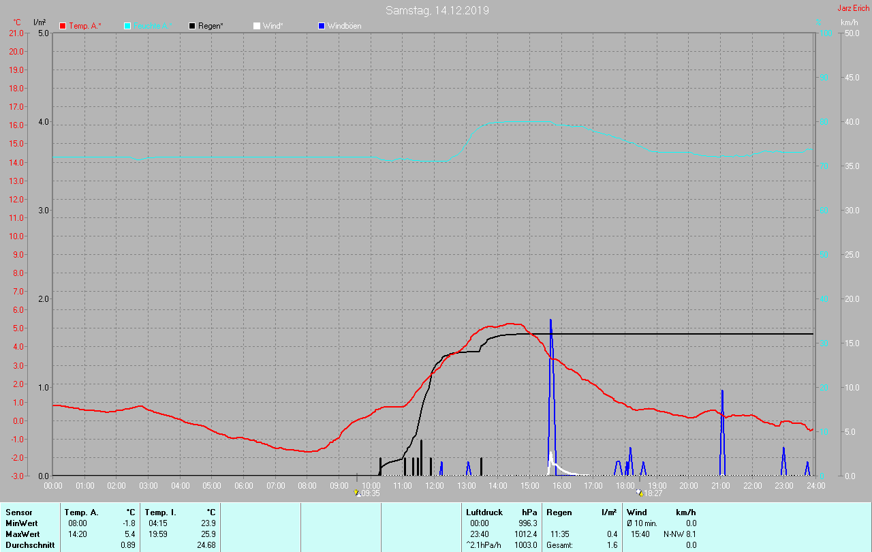
Task: Click the rain total value "1.6"
Action: point(611,545)
